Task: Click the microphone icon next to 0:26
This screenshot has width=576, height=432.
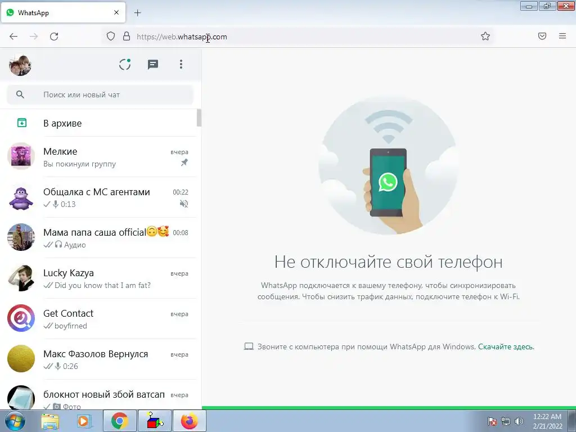Action: click(58, 366)
